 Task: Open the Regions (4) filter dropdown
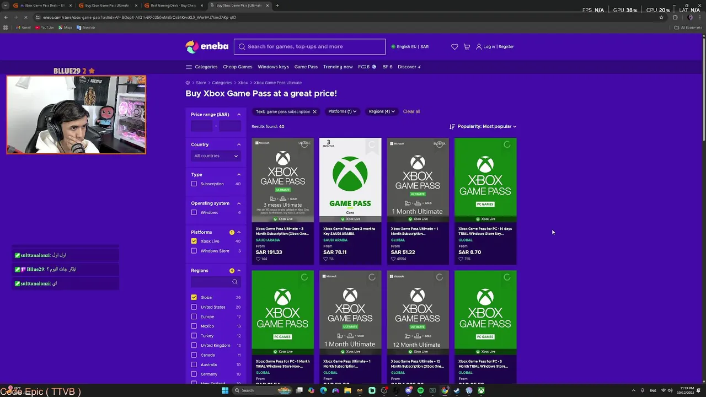click(382, 111)
